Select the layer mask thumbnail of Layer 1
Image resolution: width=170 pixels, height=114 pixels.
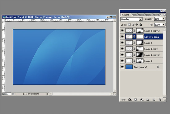tap(140, 61)
